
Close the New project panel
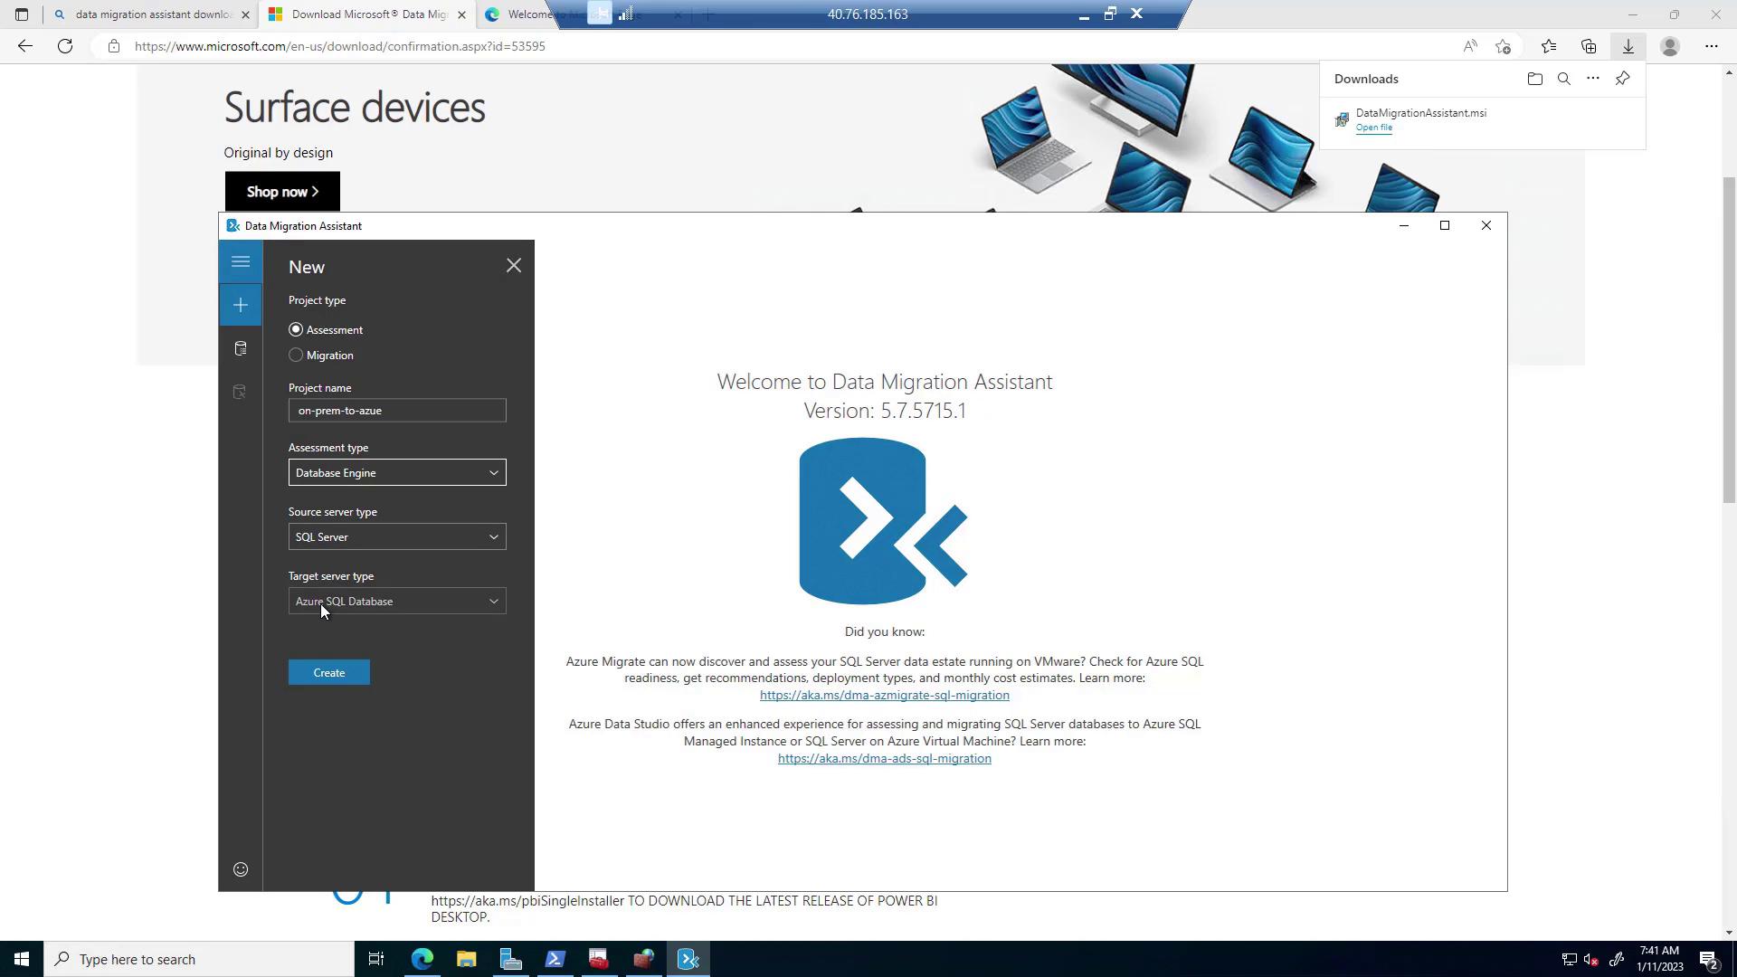tap(514, 266)
